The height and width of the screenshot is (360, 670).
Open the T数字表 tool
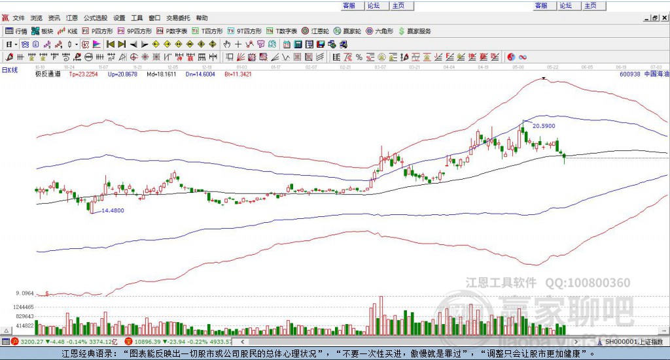pyautogui.click(x=281, y=31)
